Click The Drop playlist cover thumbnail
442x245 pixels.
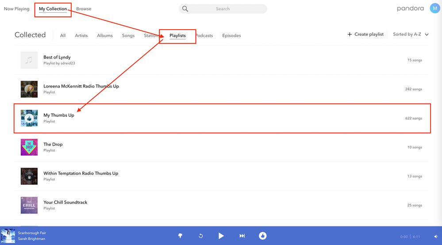29,147
